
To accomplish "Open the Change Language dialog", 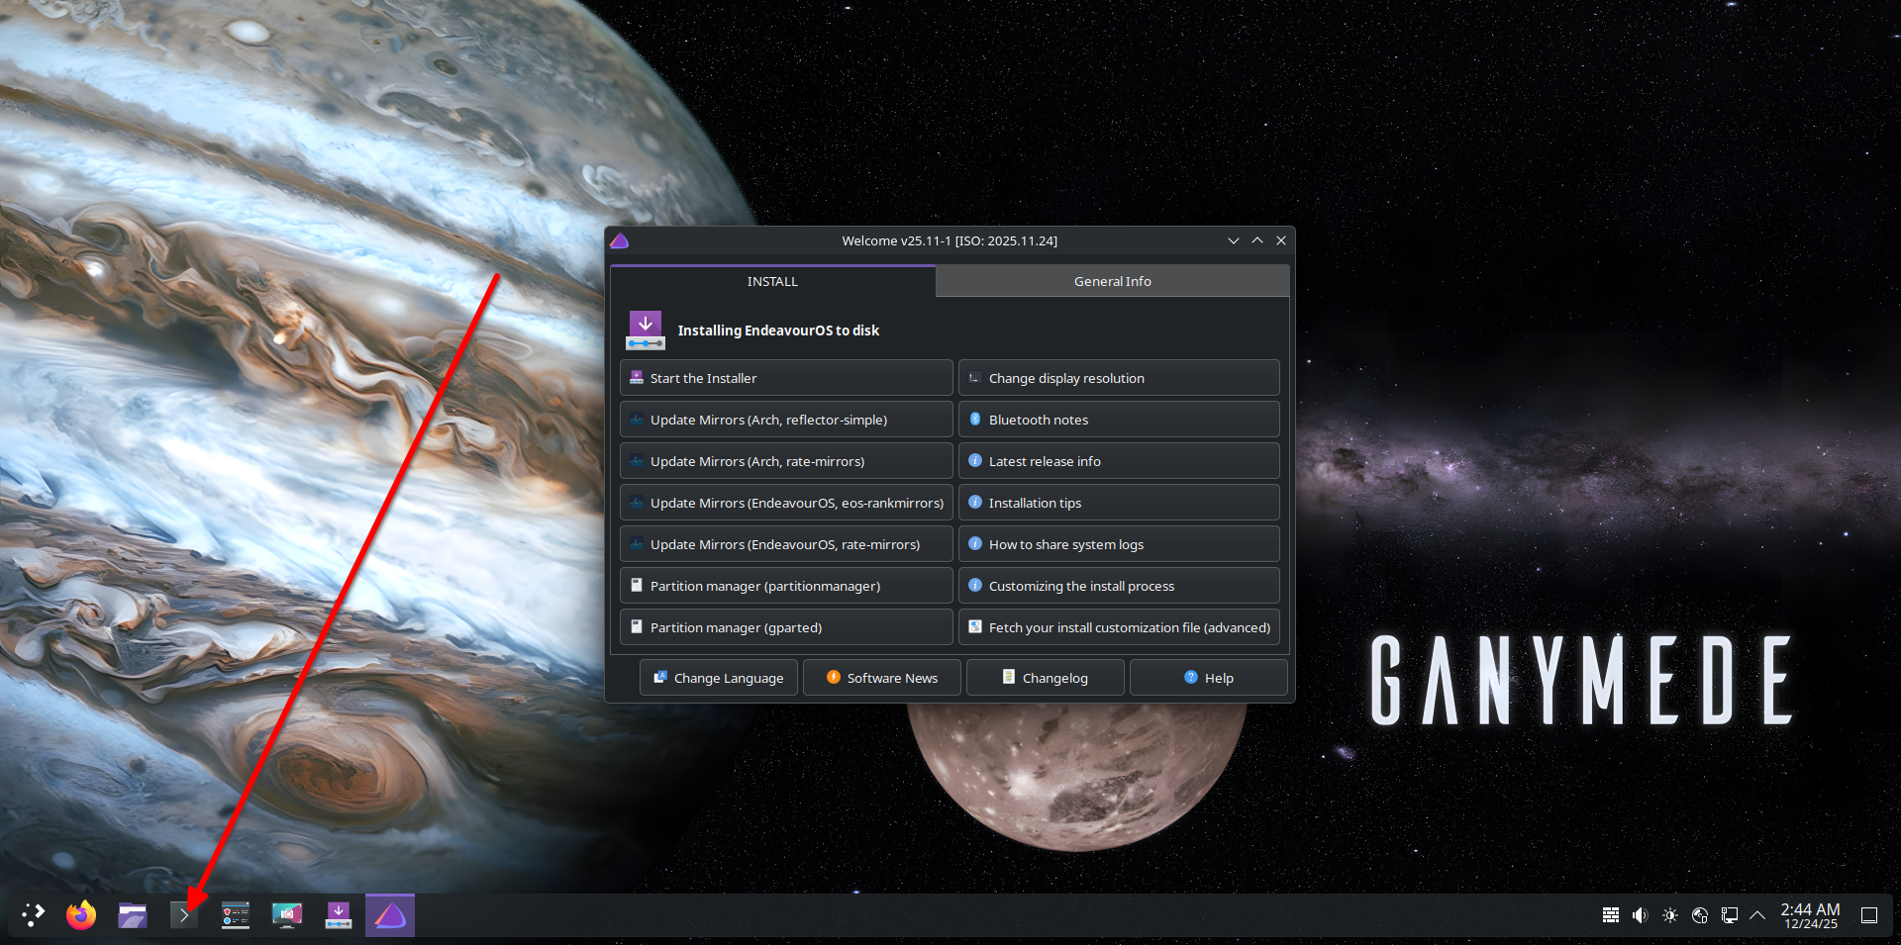I will (718, 677).
